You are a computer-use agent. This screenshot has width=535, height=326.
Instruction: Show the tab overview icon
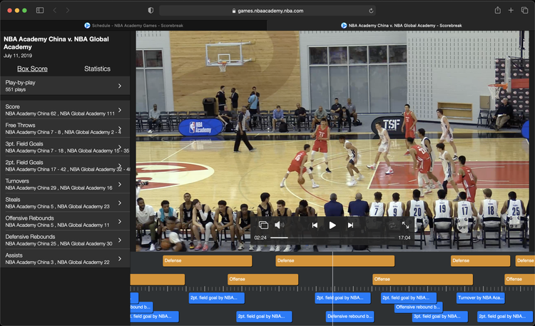point(524,10)
